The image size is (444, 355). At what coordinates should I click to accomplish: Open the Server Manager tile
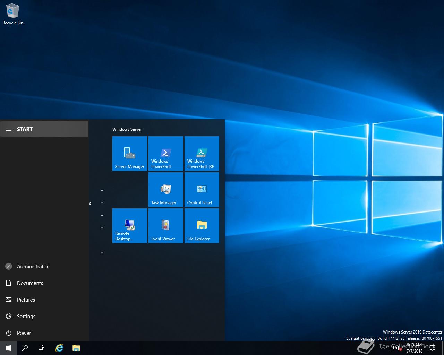[130, 154]
